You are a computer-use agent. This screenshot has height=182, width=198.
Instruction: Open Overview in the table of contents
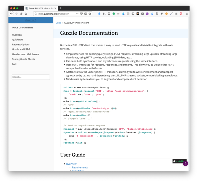(x=17, y=35)
